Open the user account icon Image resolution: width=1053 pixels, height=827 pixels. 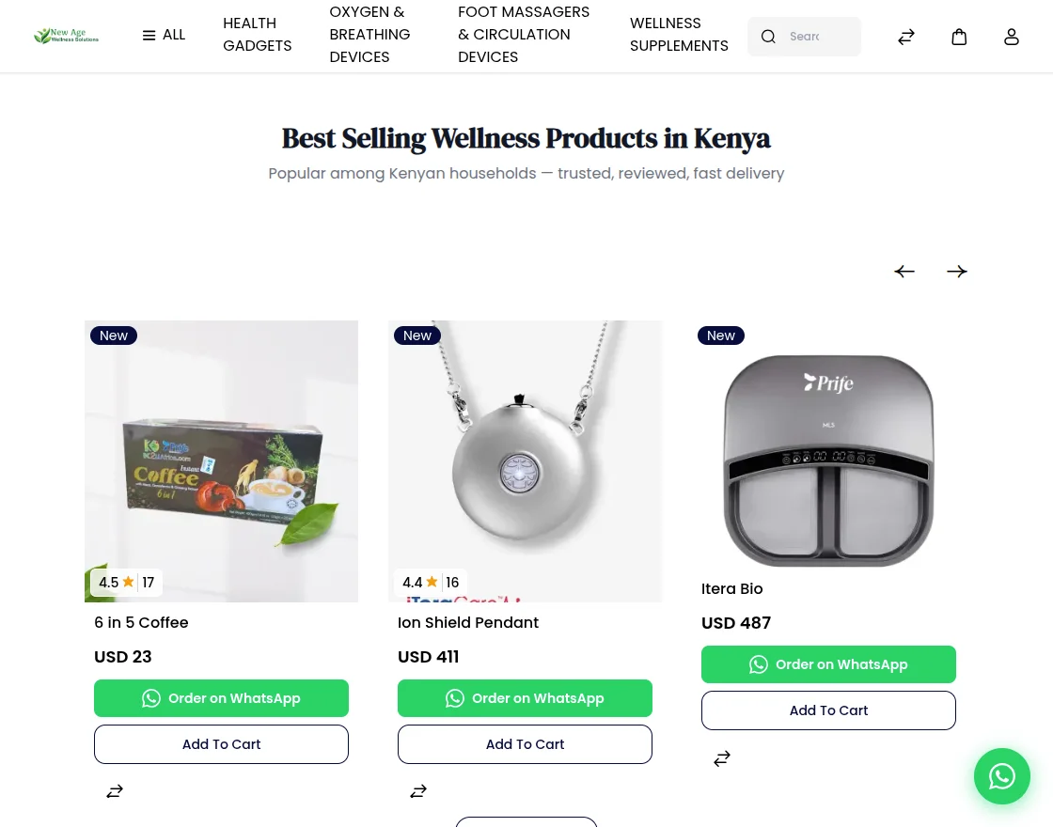coord(1012,37)
